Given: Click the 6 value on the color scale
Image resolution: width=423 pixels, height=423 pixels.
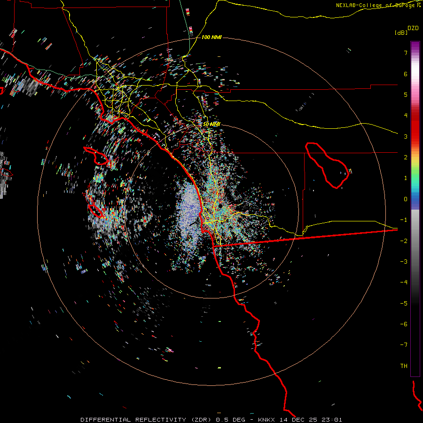Looking at the screenshot, I should tap(406, 74).
